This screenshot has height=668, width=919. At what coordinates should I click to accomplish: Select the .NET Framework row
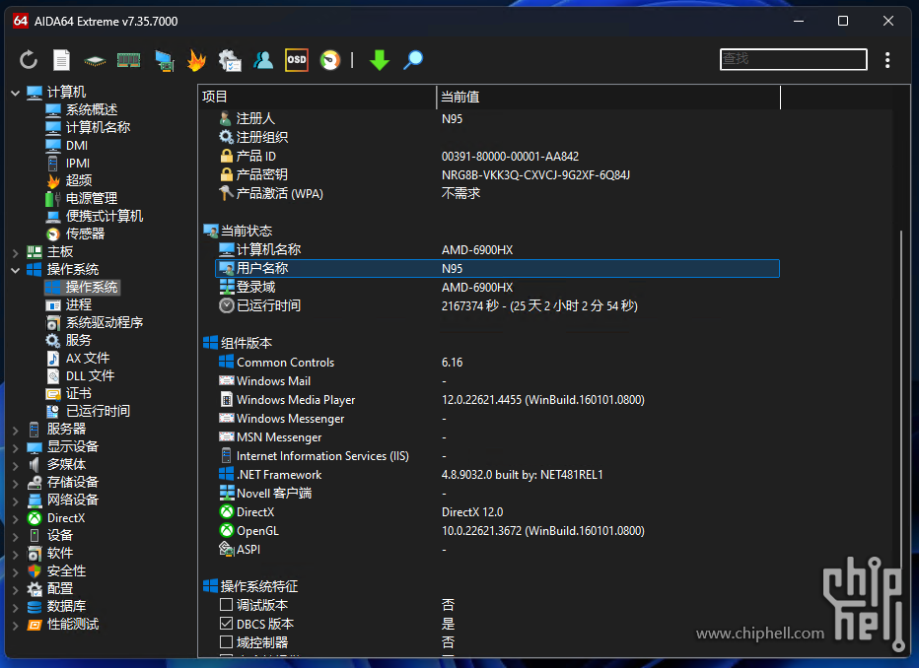(498, 475)
